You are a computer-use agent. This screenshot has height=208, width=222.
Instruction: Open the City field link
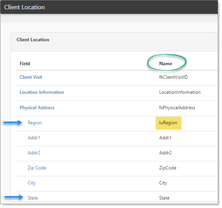pos(31,183)
